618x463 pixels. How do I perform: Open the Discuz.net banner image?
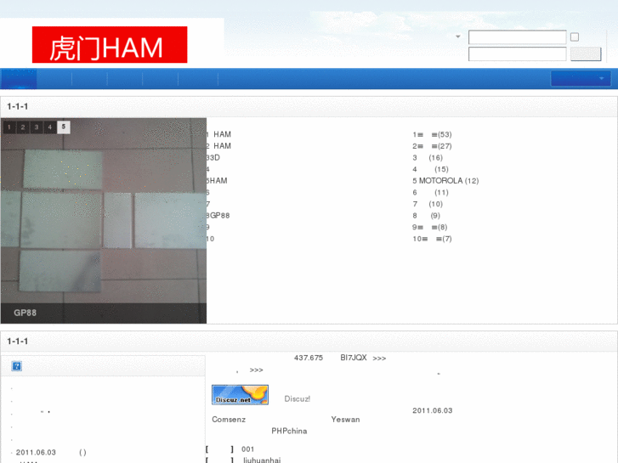(x=240, y=395)
